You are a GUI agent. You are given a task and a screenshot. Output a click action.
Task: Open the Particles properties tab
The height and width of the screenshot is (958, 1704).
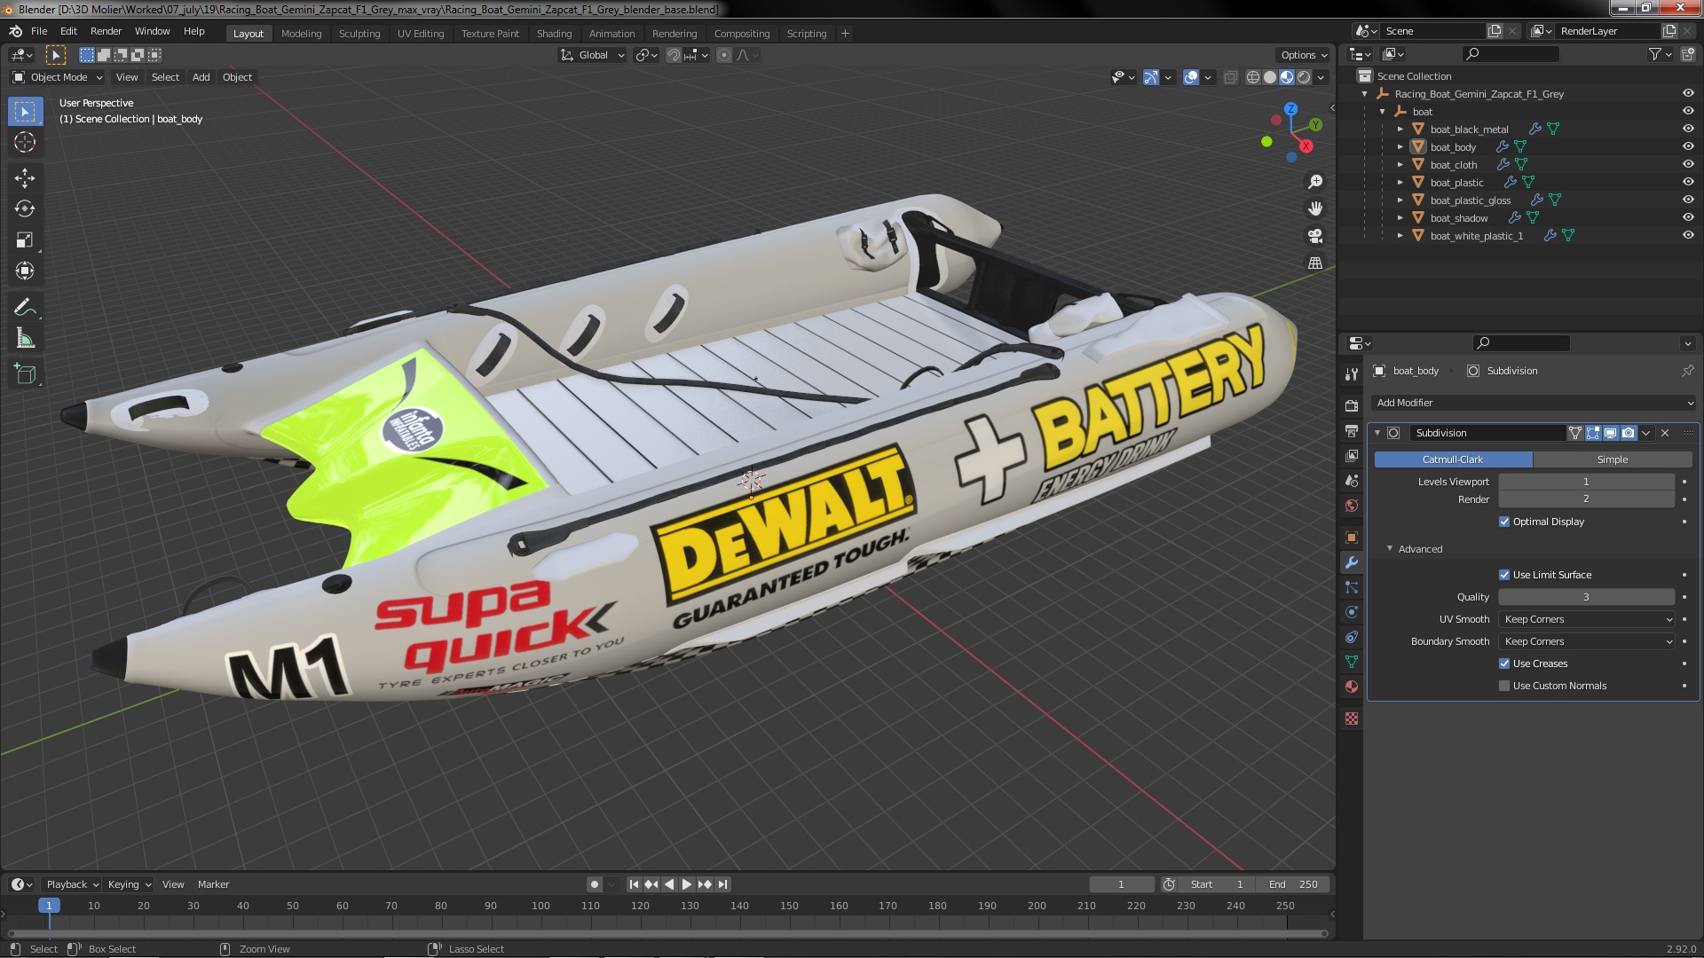click(1352, 587)
